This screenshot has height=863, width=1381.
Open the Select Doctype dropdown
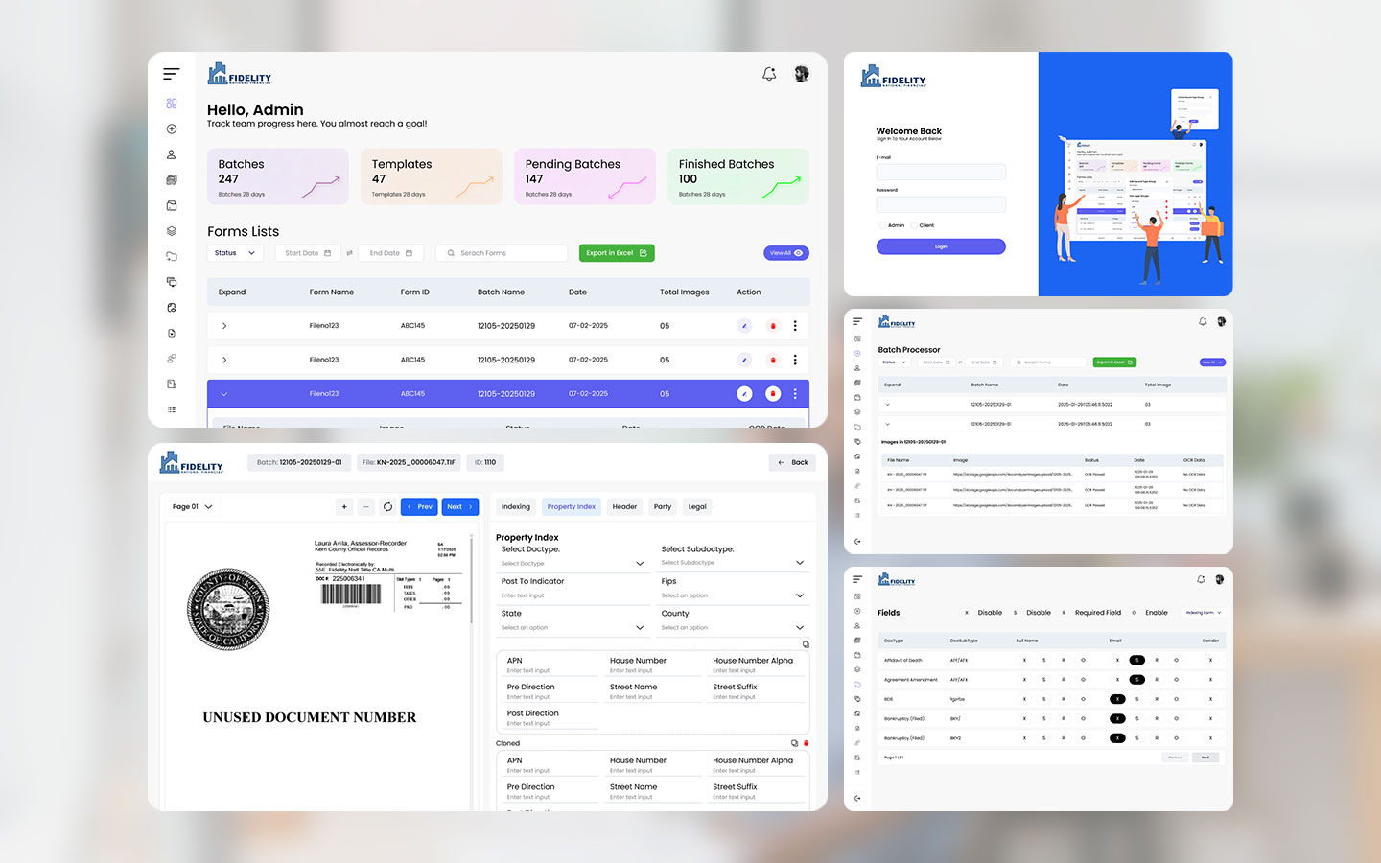click(x=573, y=564)
